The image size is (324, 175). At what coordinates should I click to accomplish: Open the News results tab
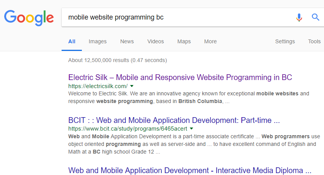127,42
